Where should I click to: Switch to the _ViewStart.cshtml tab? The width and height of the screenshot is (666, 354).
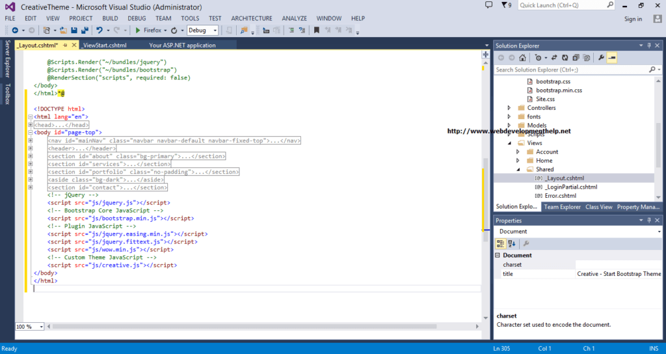coord(105,45)
